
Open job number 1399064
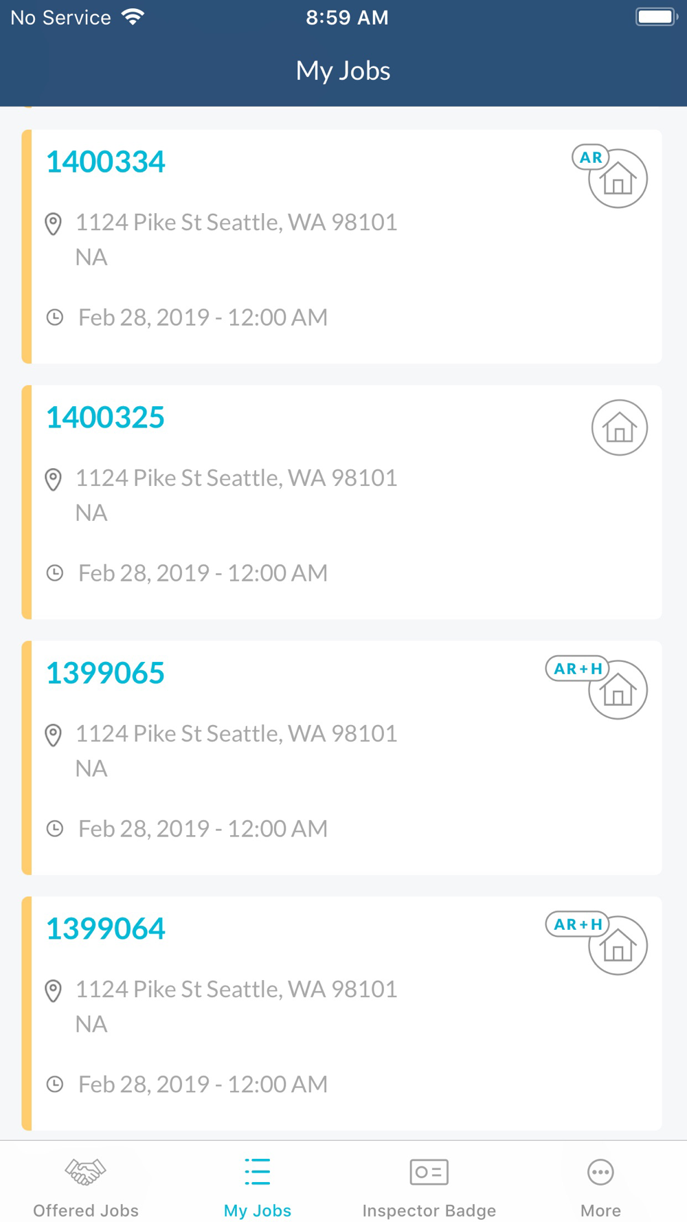106,929
